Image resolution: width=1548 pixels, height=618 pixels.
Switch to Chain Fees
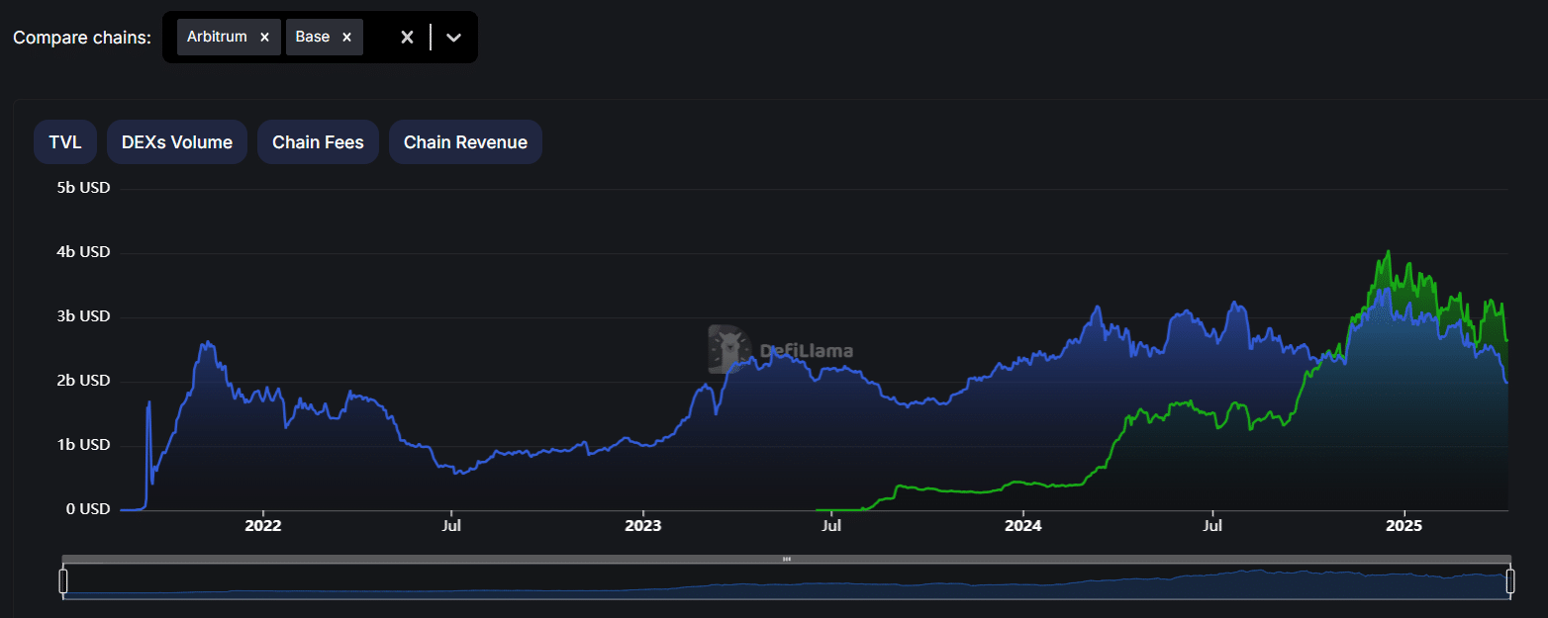pyautogui.click(x=318, y=142)
